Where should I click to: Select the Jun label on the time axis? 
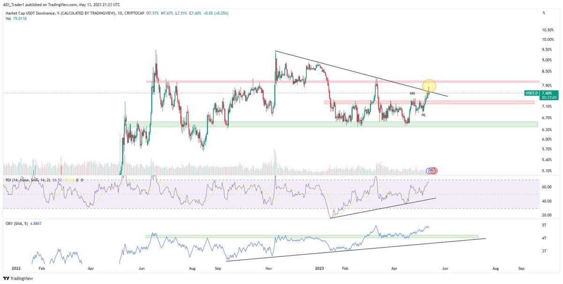click(141, 269)
